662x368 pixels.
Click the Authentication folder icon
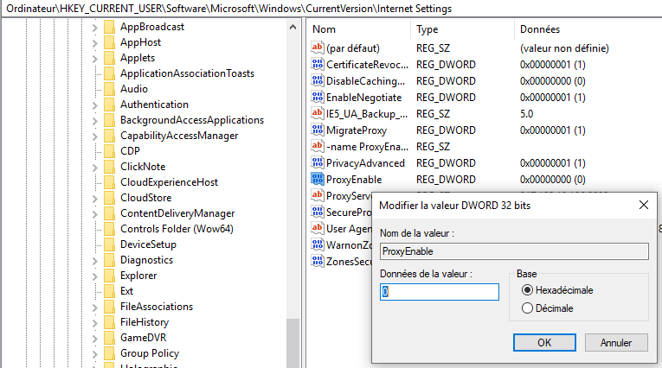tap(109, 105)
